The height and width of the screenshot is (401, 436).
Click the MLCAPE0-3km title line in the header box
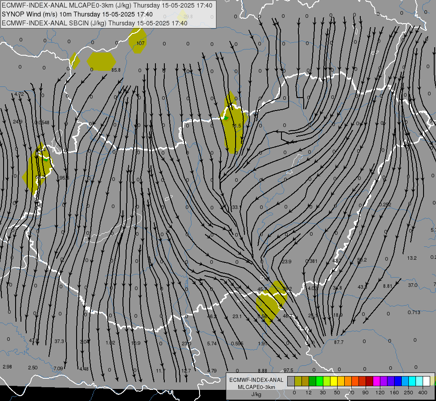pos(107,5)
